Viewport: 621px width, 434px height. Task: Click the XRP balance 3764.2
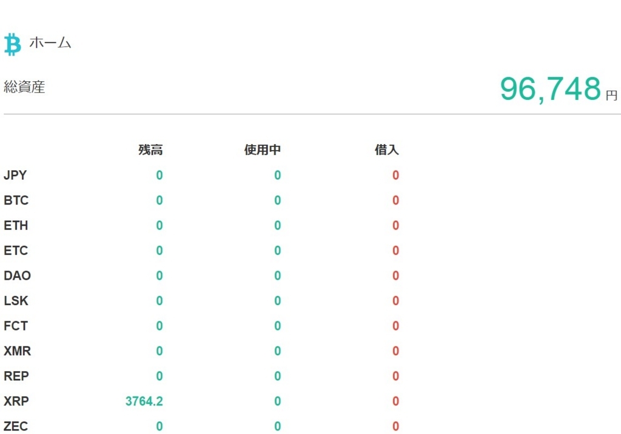point(144,401)
